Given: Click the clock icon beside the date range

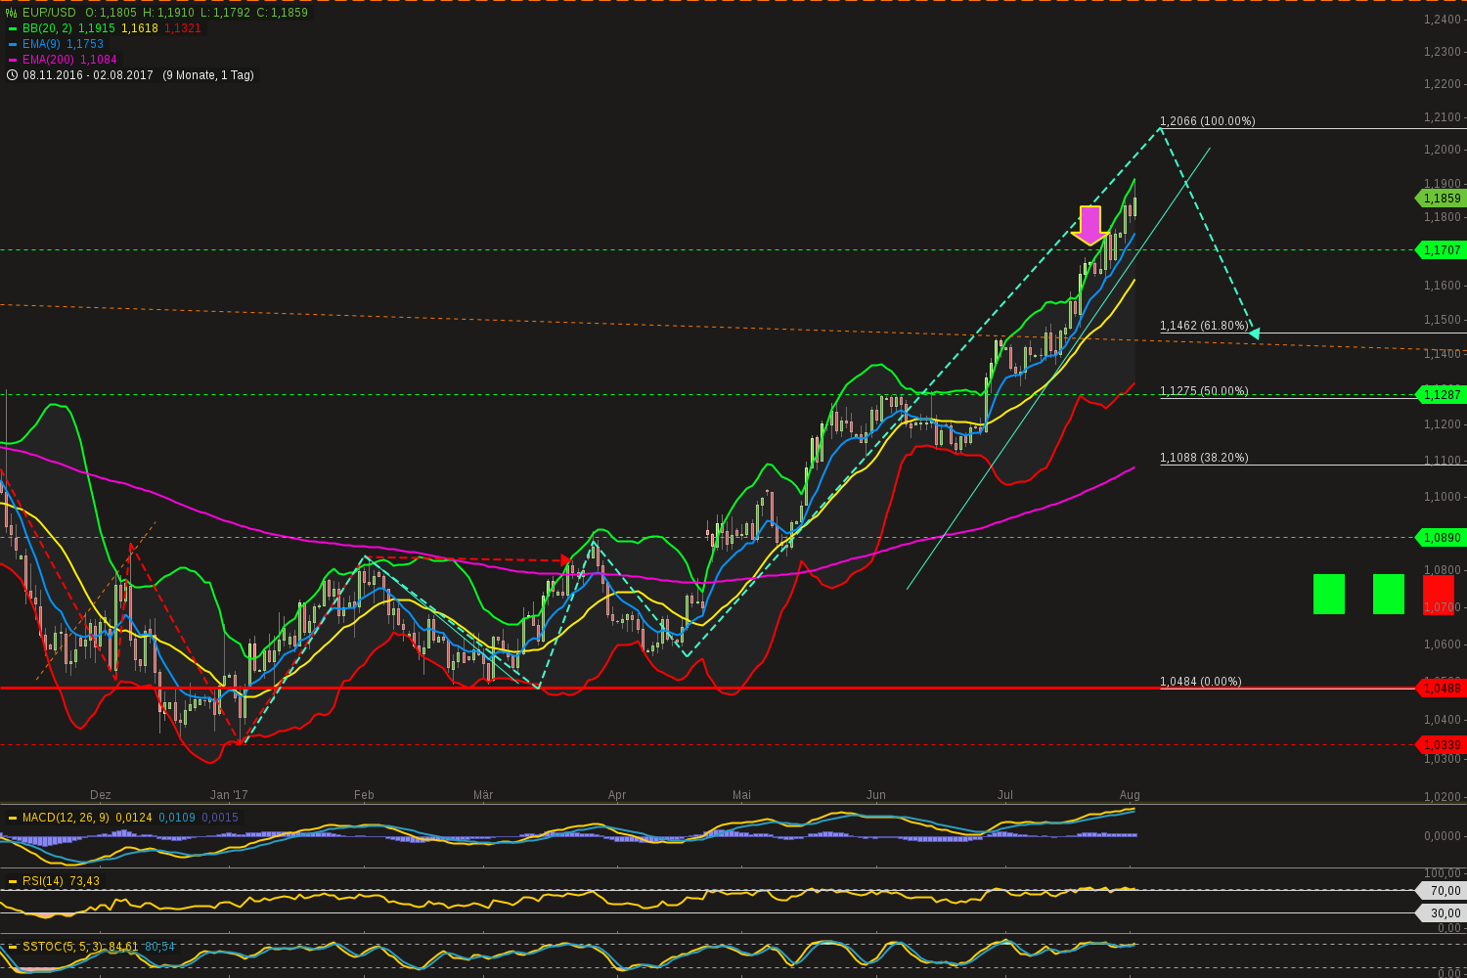Looking at the screenshot, I should [12, 75].
